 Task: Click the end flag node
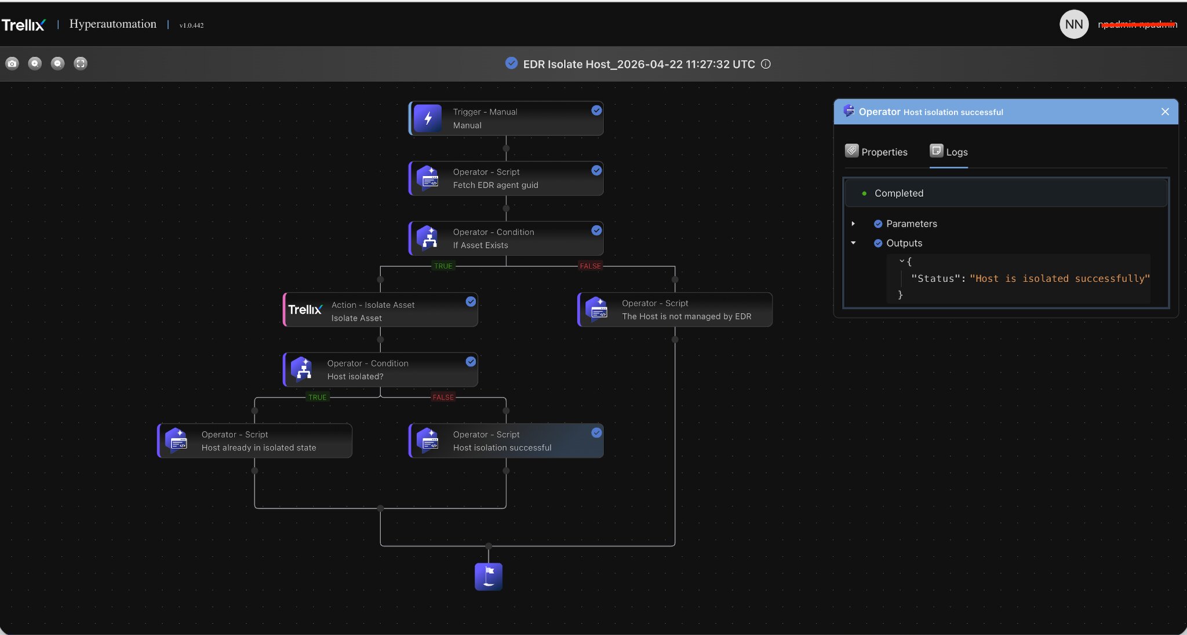(489, 577)
